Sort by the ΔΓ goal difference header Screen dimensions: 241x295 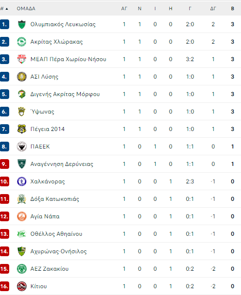tap(213, 9)
